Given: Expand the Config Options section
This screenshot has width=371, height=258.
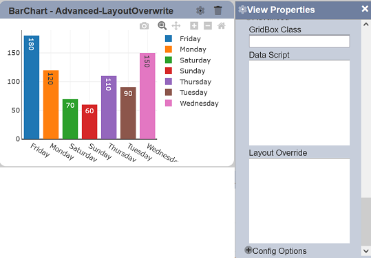Looking at the screenshot, I should 276,250.
